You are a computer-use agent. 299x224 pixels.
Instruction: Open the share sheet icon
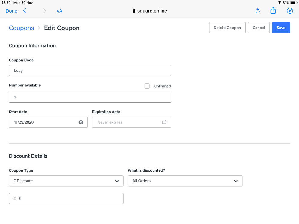(x=273, y=11)
